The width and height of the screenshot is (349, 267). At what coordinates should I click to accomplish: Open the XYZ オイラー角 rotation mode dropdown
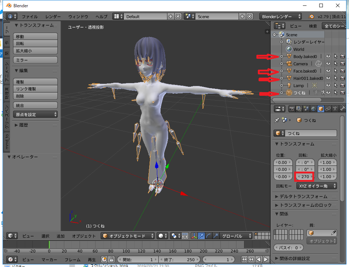(x=316, y=186)
